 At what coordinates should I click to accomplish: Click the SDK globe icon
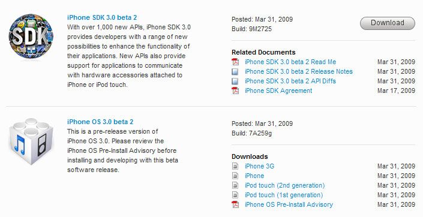click(x=31, y=37)
